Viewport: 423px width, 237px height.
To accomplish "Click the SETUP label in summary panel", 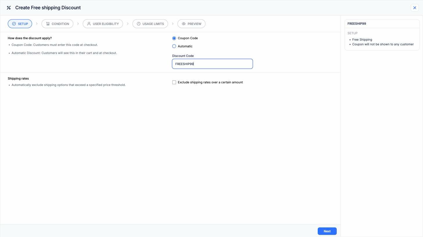I will 352,33.
